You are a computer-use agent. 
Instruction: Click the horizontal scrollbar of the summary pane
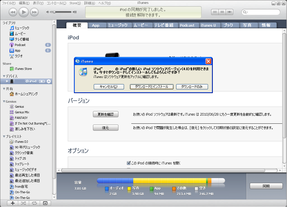[163, 170]
